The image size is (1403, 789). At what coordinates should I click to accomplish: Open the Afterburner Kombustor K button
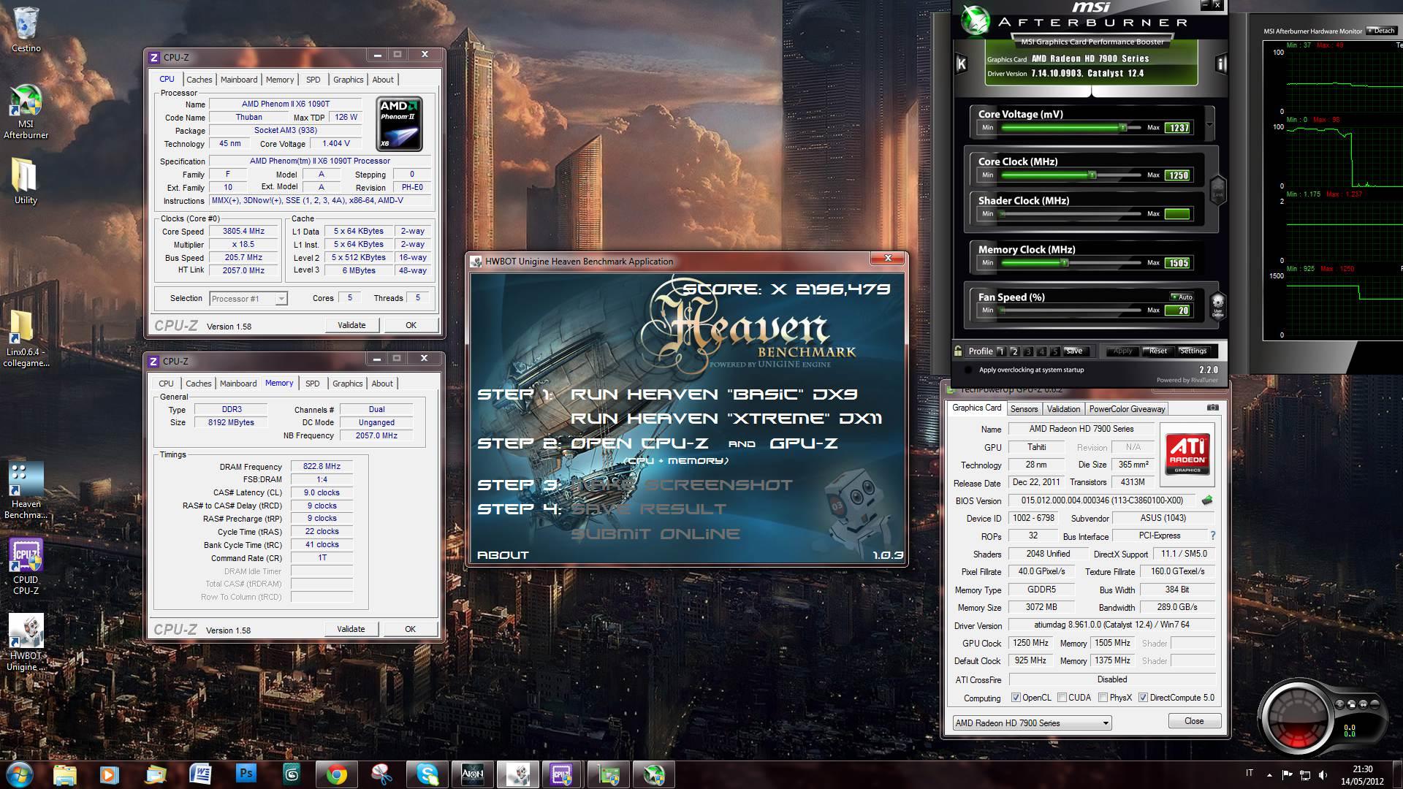click(962, 64)
